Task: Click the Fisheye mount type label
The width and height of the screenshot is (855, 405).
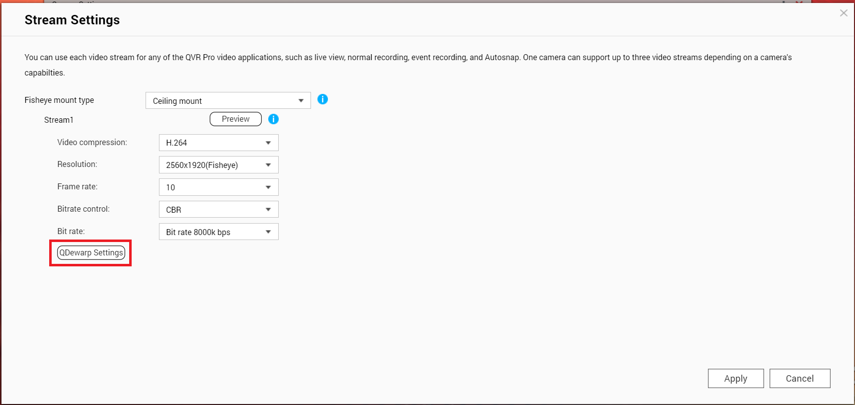Action: tap(59, 100)
